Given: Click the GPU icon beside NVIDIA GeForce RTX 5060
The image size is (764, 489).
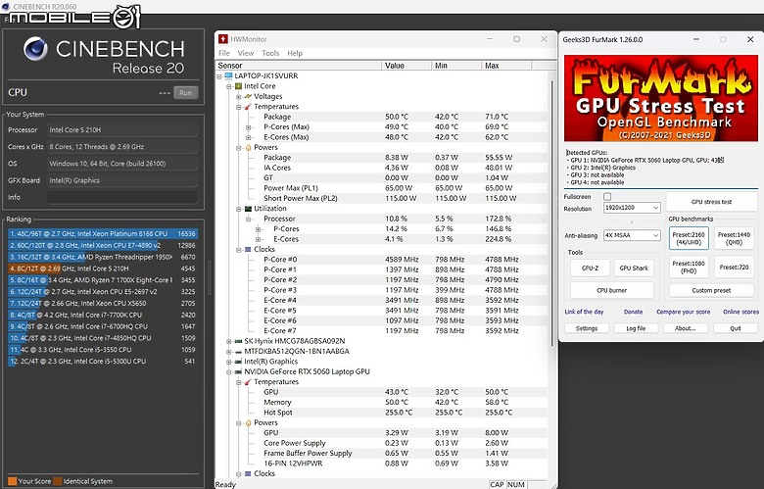Looking at the screenshot, I should 238,372.
